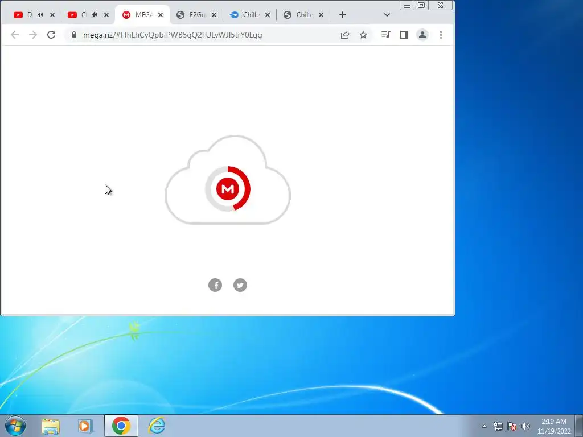Close the globe-icon Chille tab
Image resolution: width=583 pixels, height=437 pixels.
321,15
